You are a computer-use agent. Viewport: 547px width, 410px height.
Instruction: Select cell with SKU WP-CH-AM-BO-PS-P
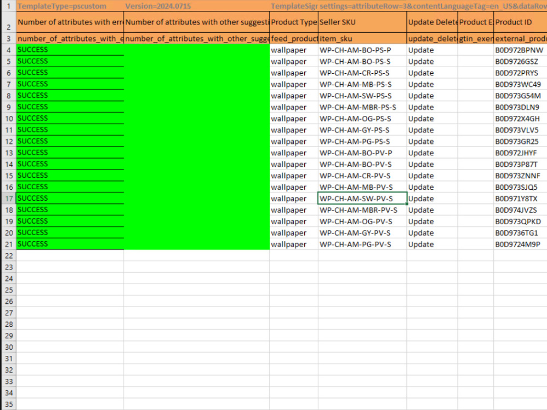point(362,50)
